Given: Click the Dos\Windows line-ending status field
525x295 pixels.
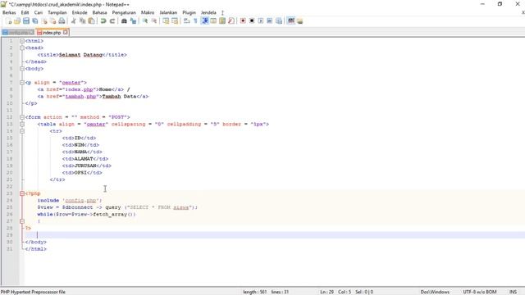Looking at the screenshot, I should [435, 292].
